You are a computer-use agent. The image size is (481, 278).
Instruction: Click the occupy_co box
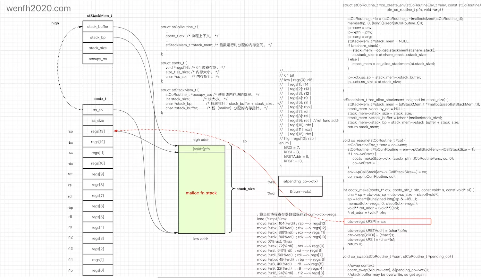(98, 59)
